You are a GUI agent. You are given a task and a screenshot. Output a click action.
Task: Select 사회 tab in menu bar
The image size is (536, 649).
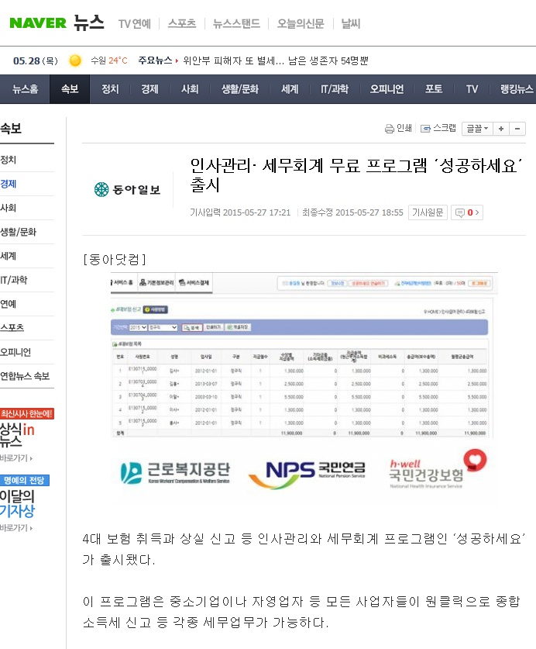pos(190,89)
